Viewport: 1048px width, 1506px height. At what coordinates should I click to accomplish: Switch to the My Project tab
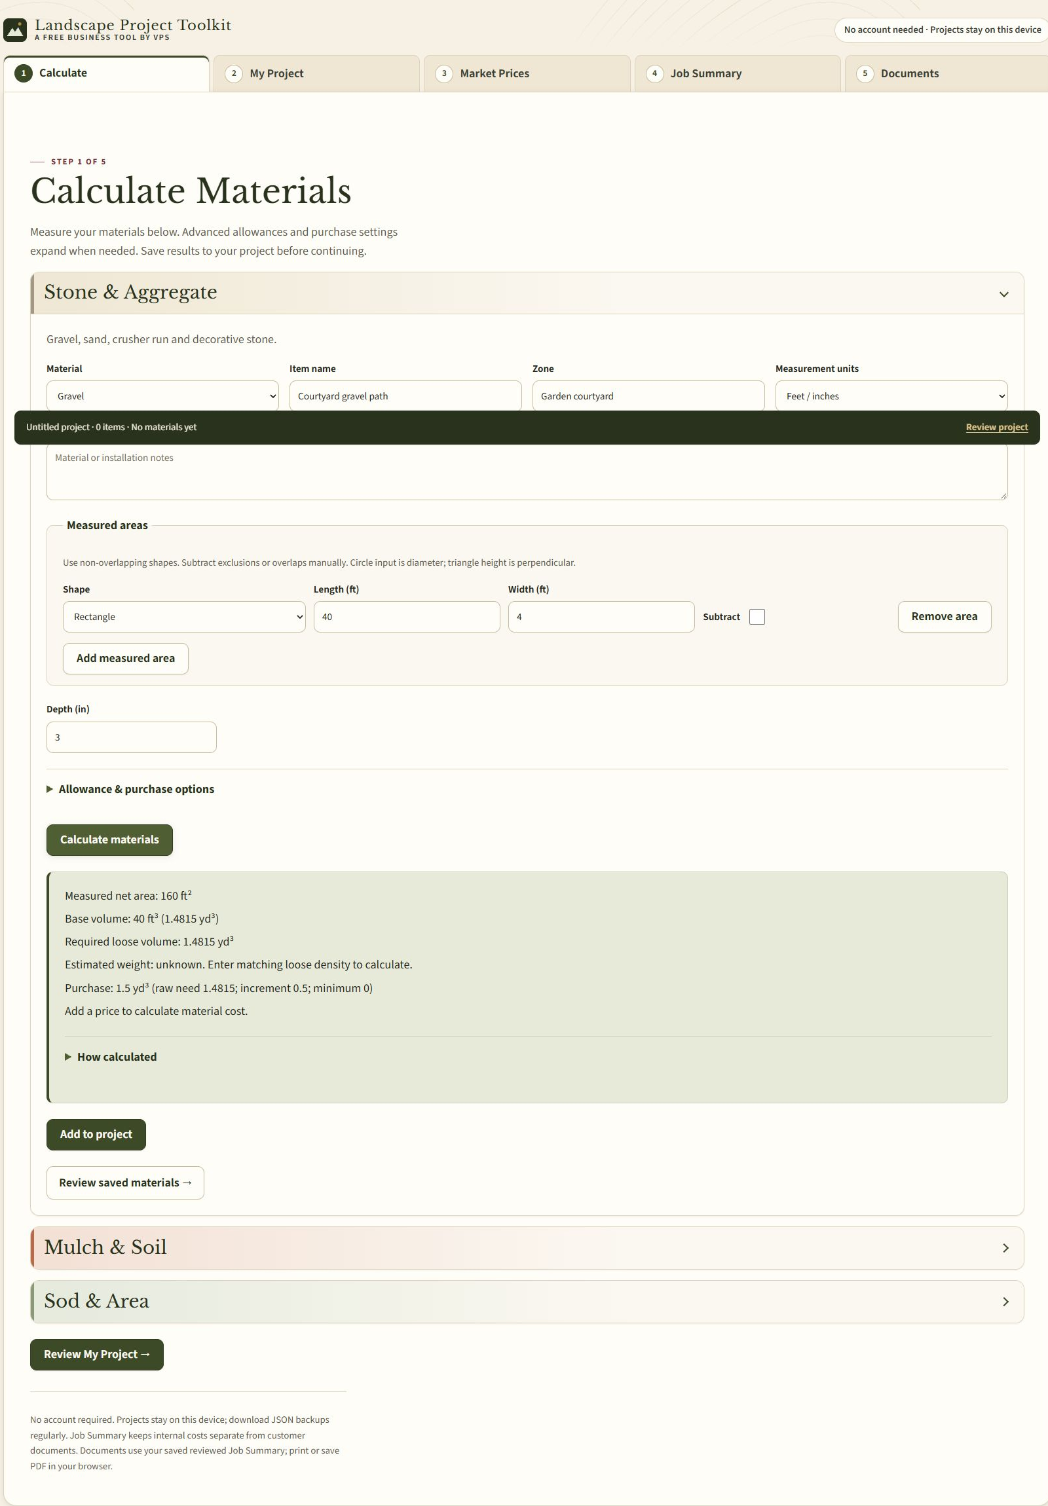pos(316,73)
